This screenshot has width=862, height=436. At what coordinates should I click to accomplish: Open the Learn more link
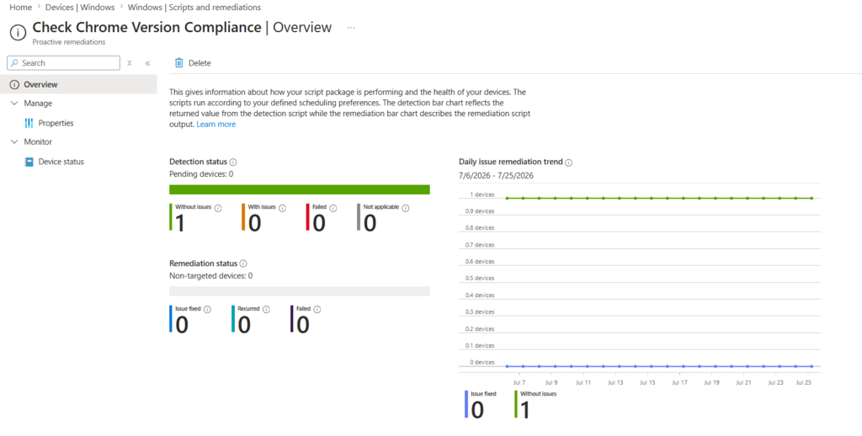tap(216, 125)
